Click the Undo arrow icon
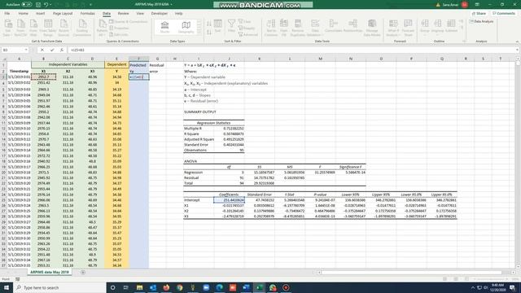Viewport: 521px width, 293px height. [46, 5]
